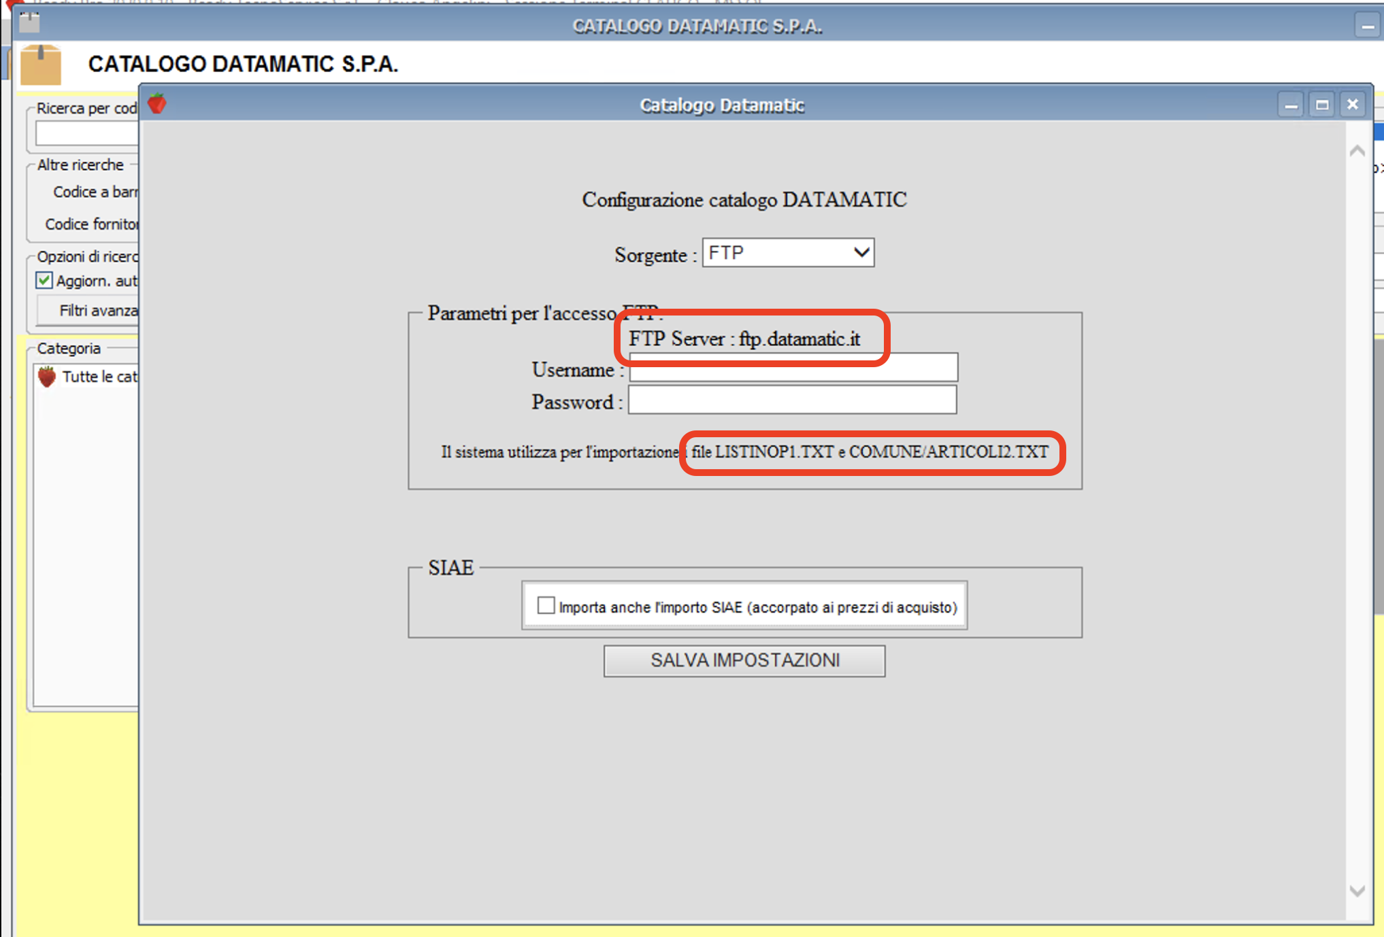
Task: Click the Codice fornitore label in Altre ricerche
Action: [x=92, y=224]
